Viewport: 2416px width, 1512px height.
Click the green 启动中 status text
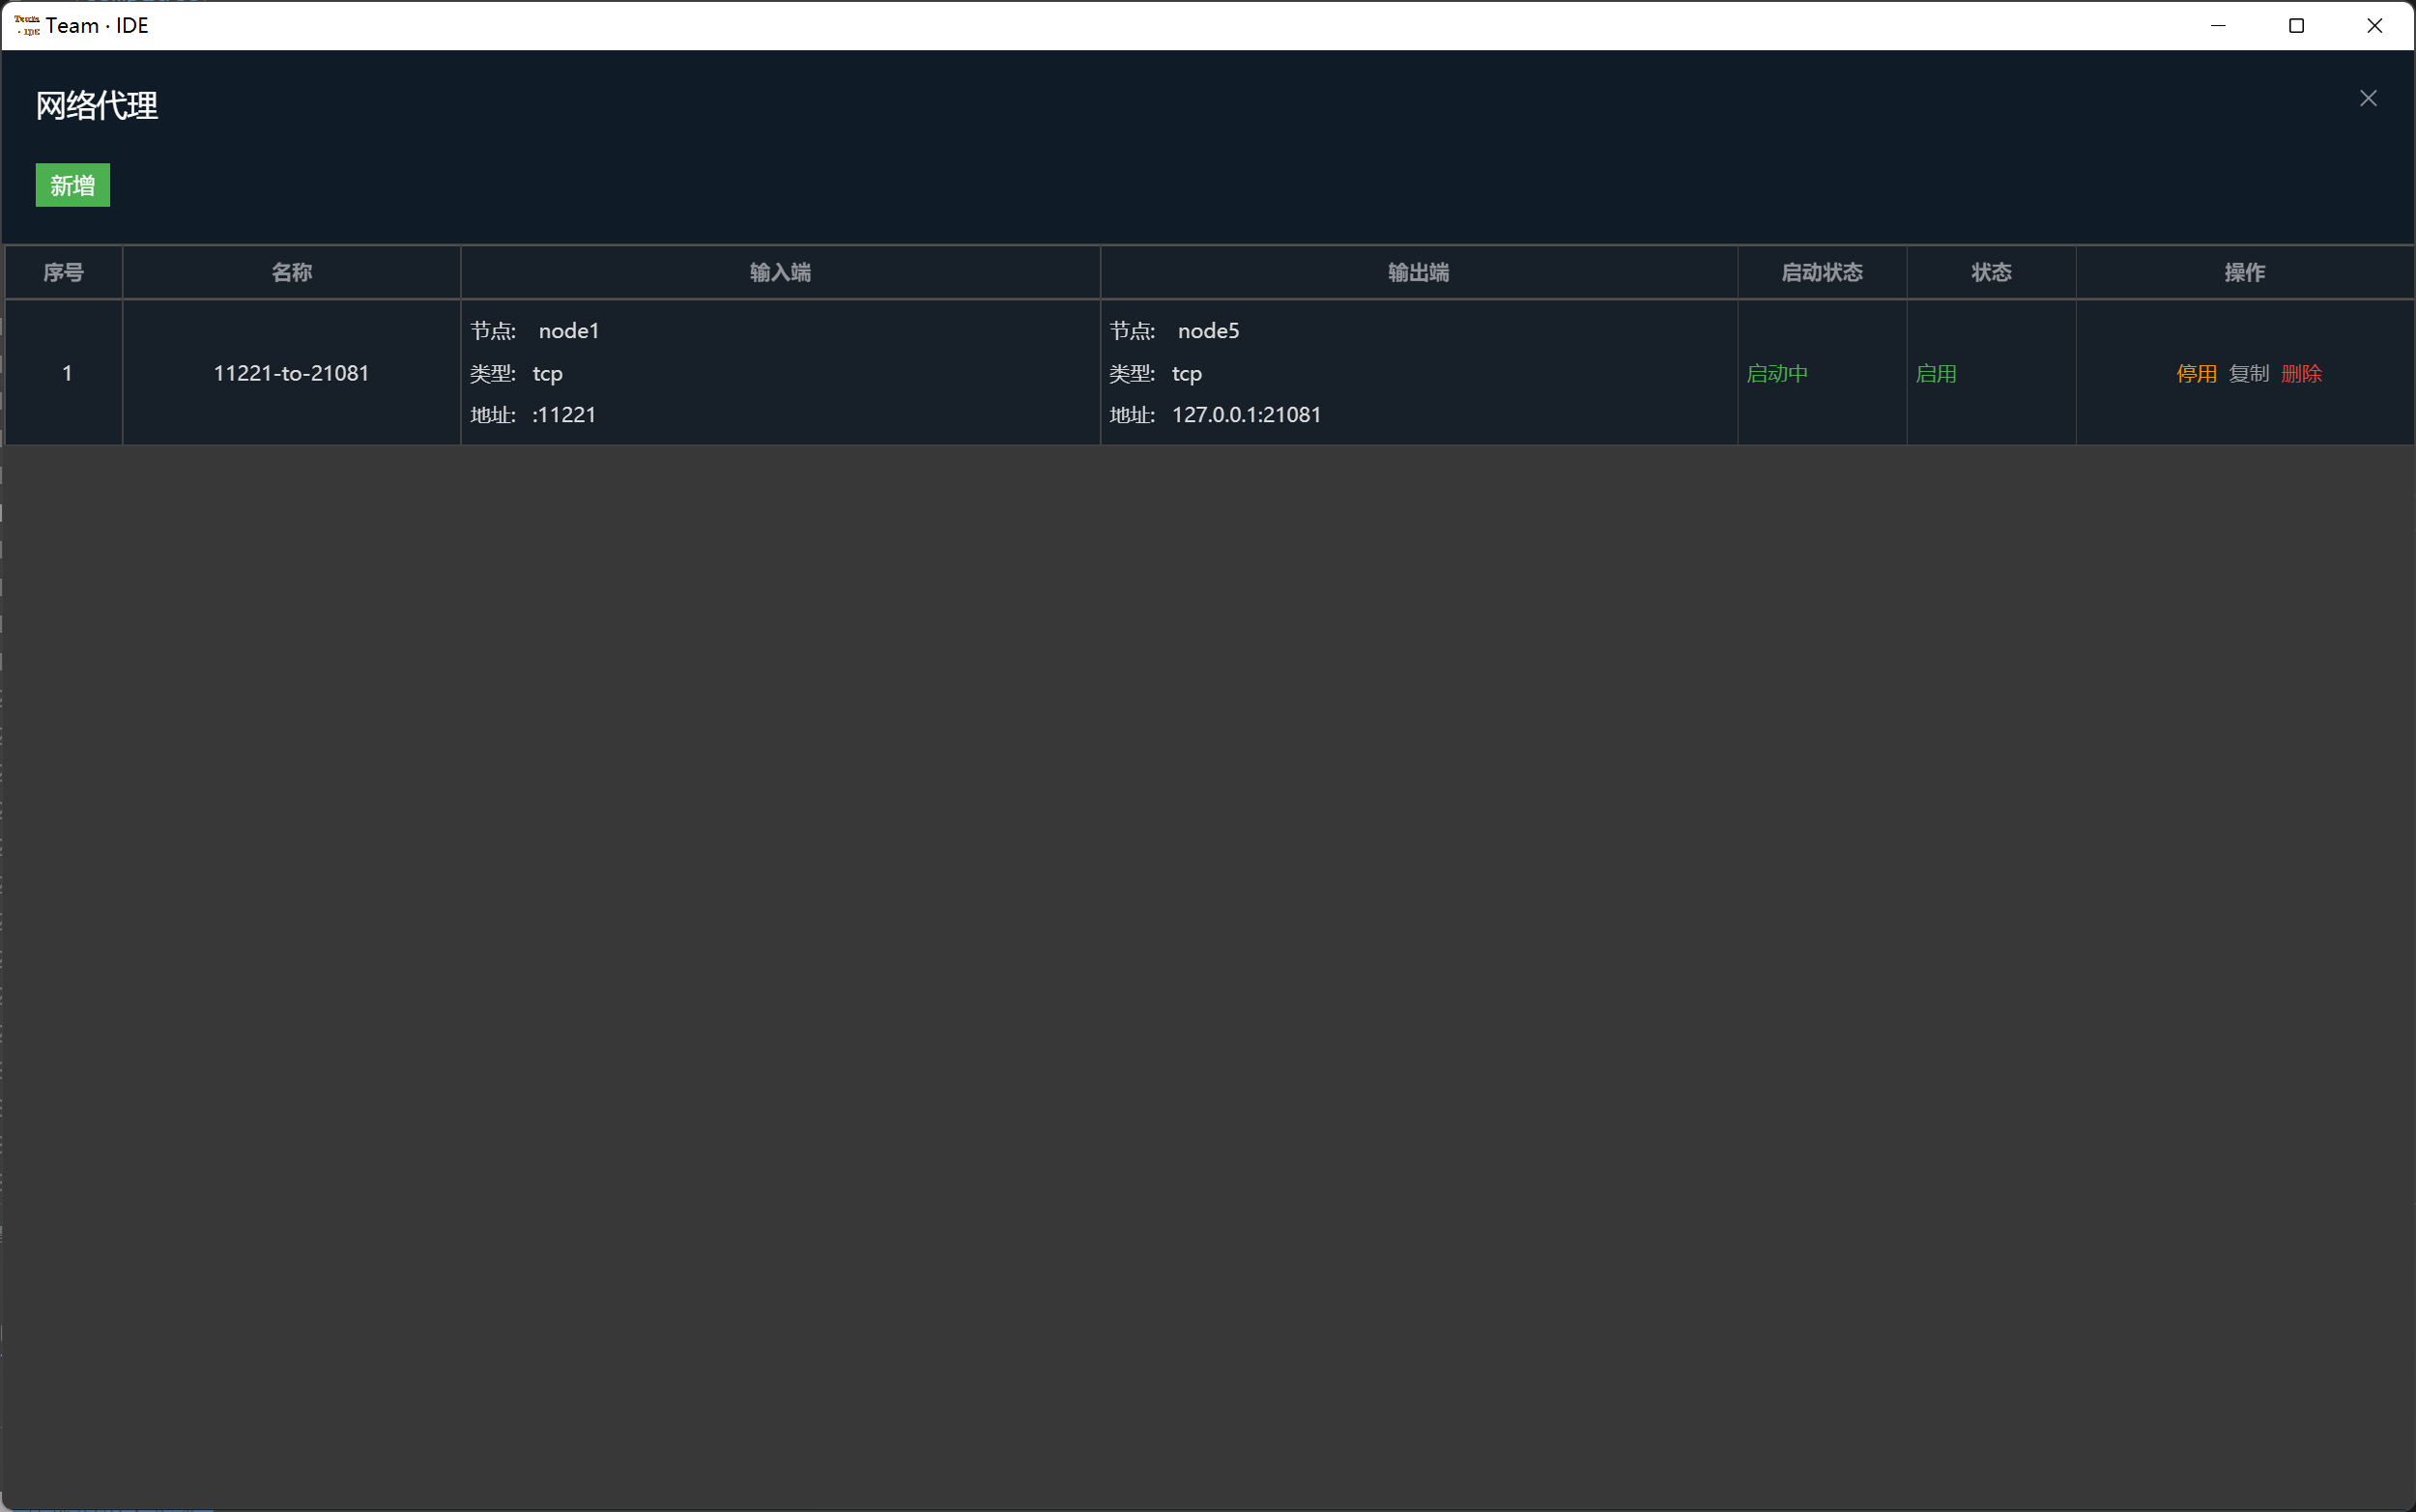[x=1776, y=373]
